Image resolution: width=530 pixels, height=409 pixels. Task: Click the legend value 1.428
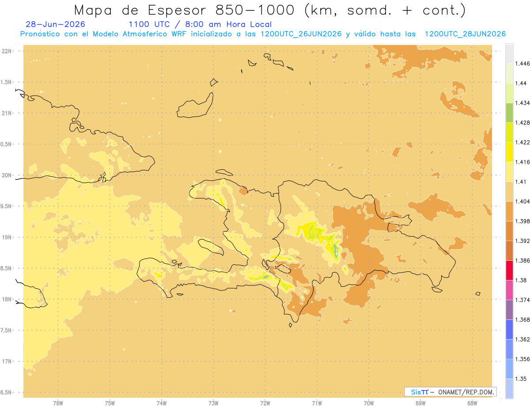pos(523,123)
